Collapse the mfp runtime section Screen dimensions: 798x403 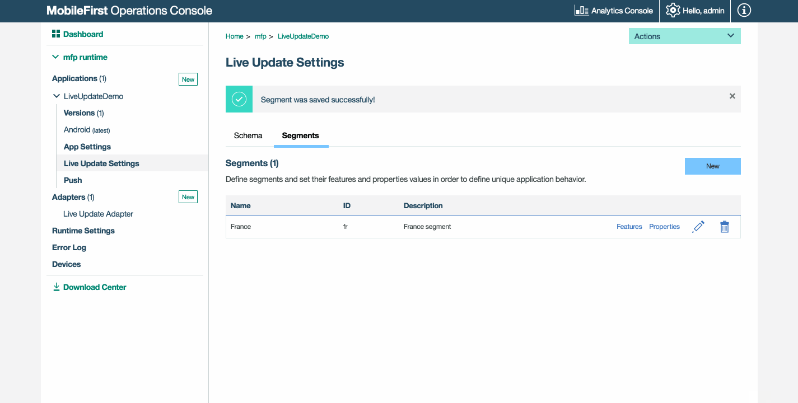click(55, 57)
